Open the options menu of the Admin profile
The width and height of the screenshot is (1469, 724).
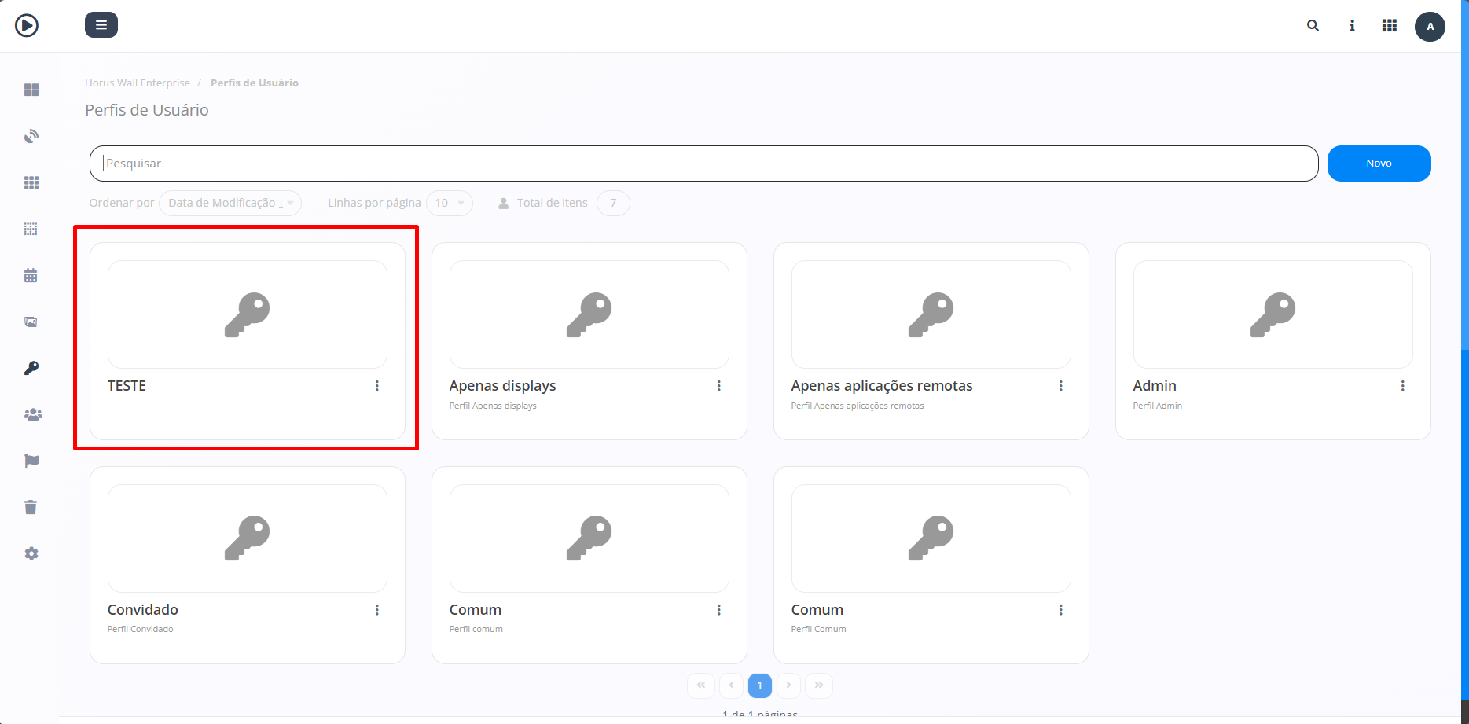point(1403,386)
